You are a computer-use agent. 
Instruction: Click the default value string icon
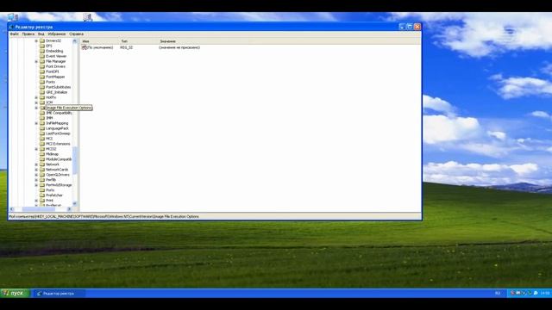[x=85, y=47]
